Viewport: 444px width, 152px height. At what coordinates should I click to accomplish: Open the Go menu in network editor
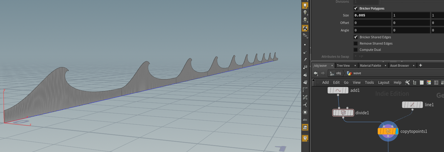point(346,83)
